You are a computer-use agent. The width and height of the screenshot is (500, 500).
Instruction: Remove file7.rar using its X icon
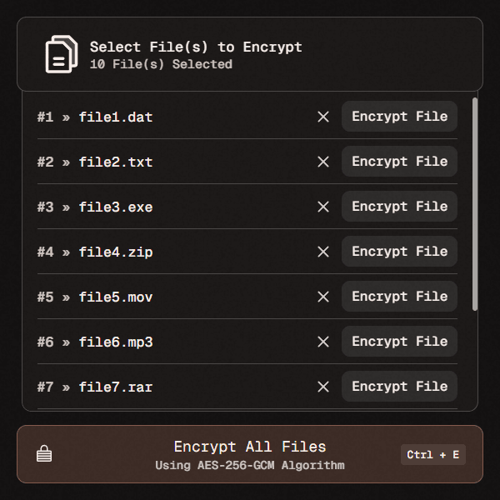tap(323, 387)
